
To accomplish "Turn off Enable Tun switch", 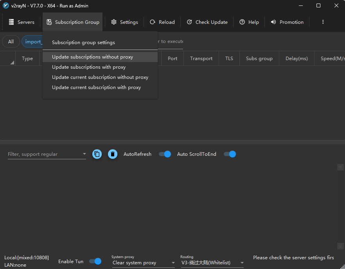I will coord(95,261).
